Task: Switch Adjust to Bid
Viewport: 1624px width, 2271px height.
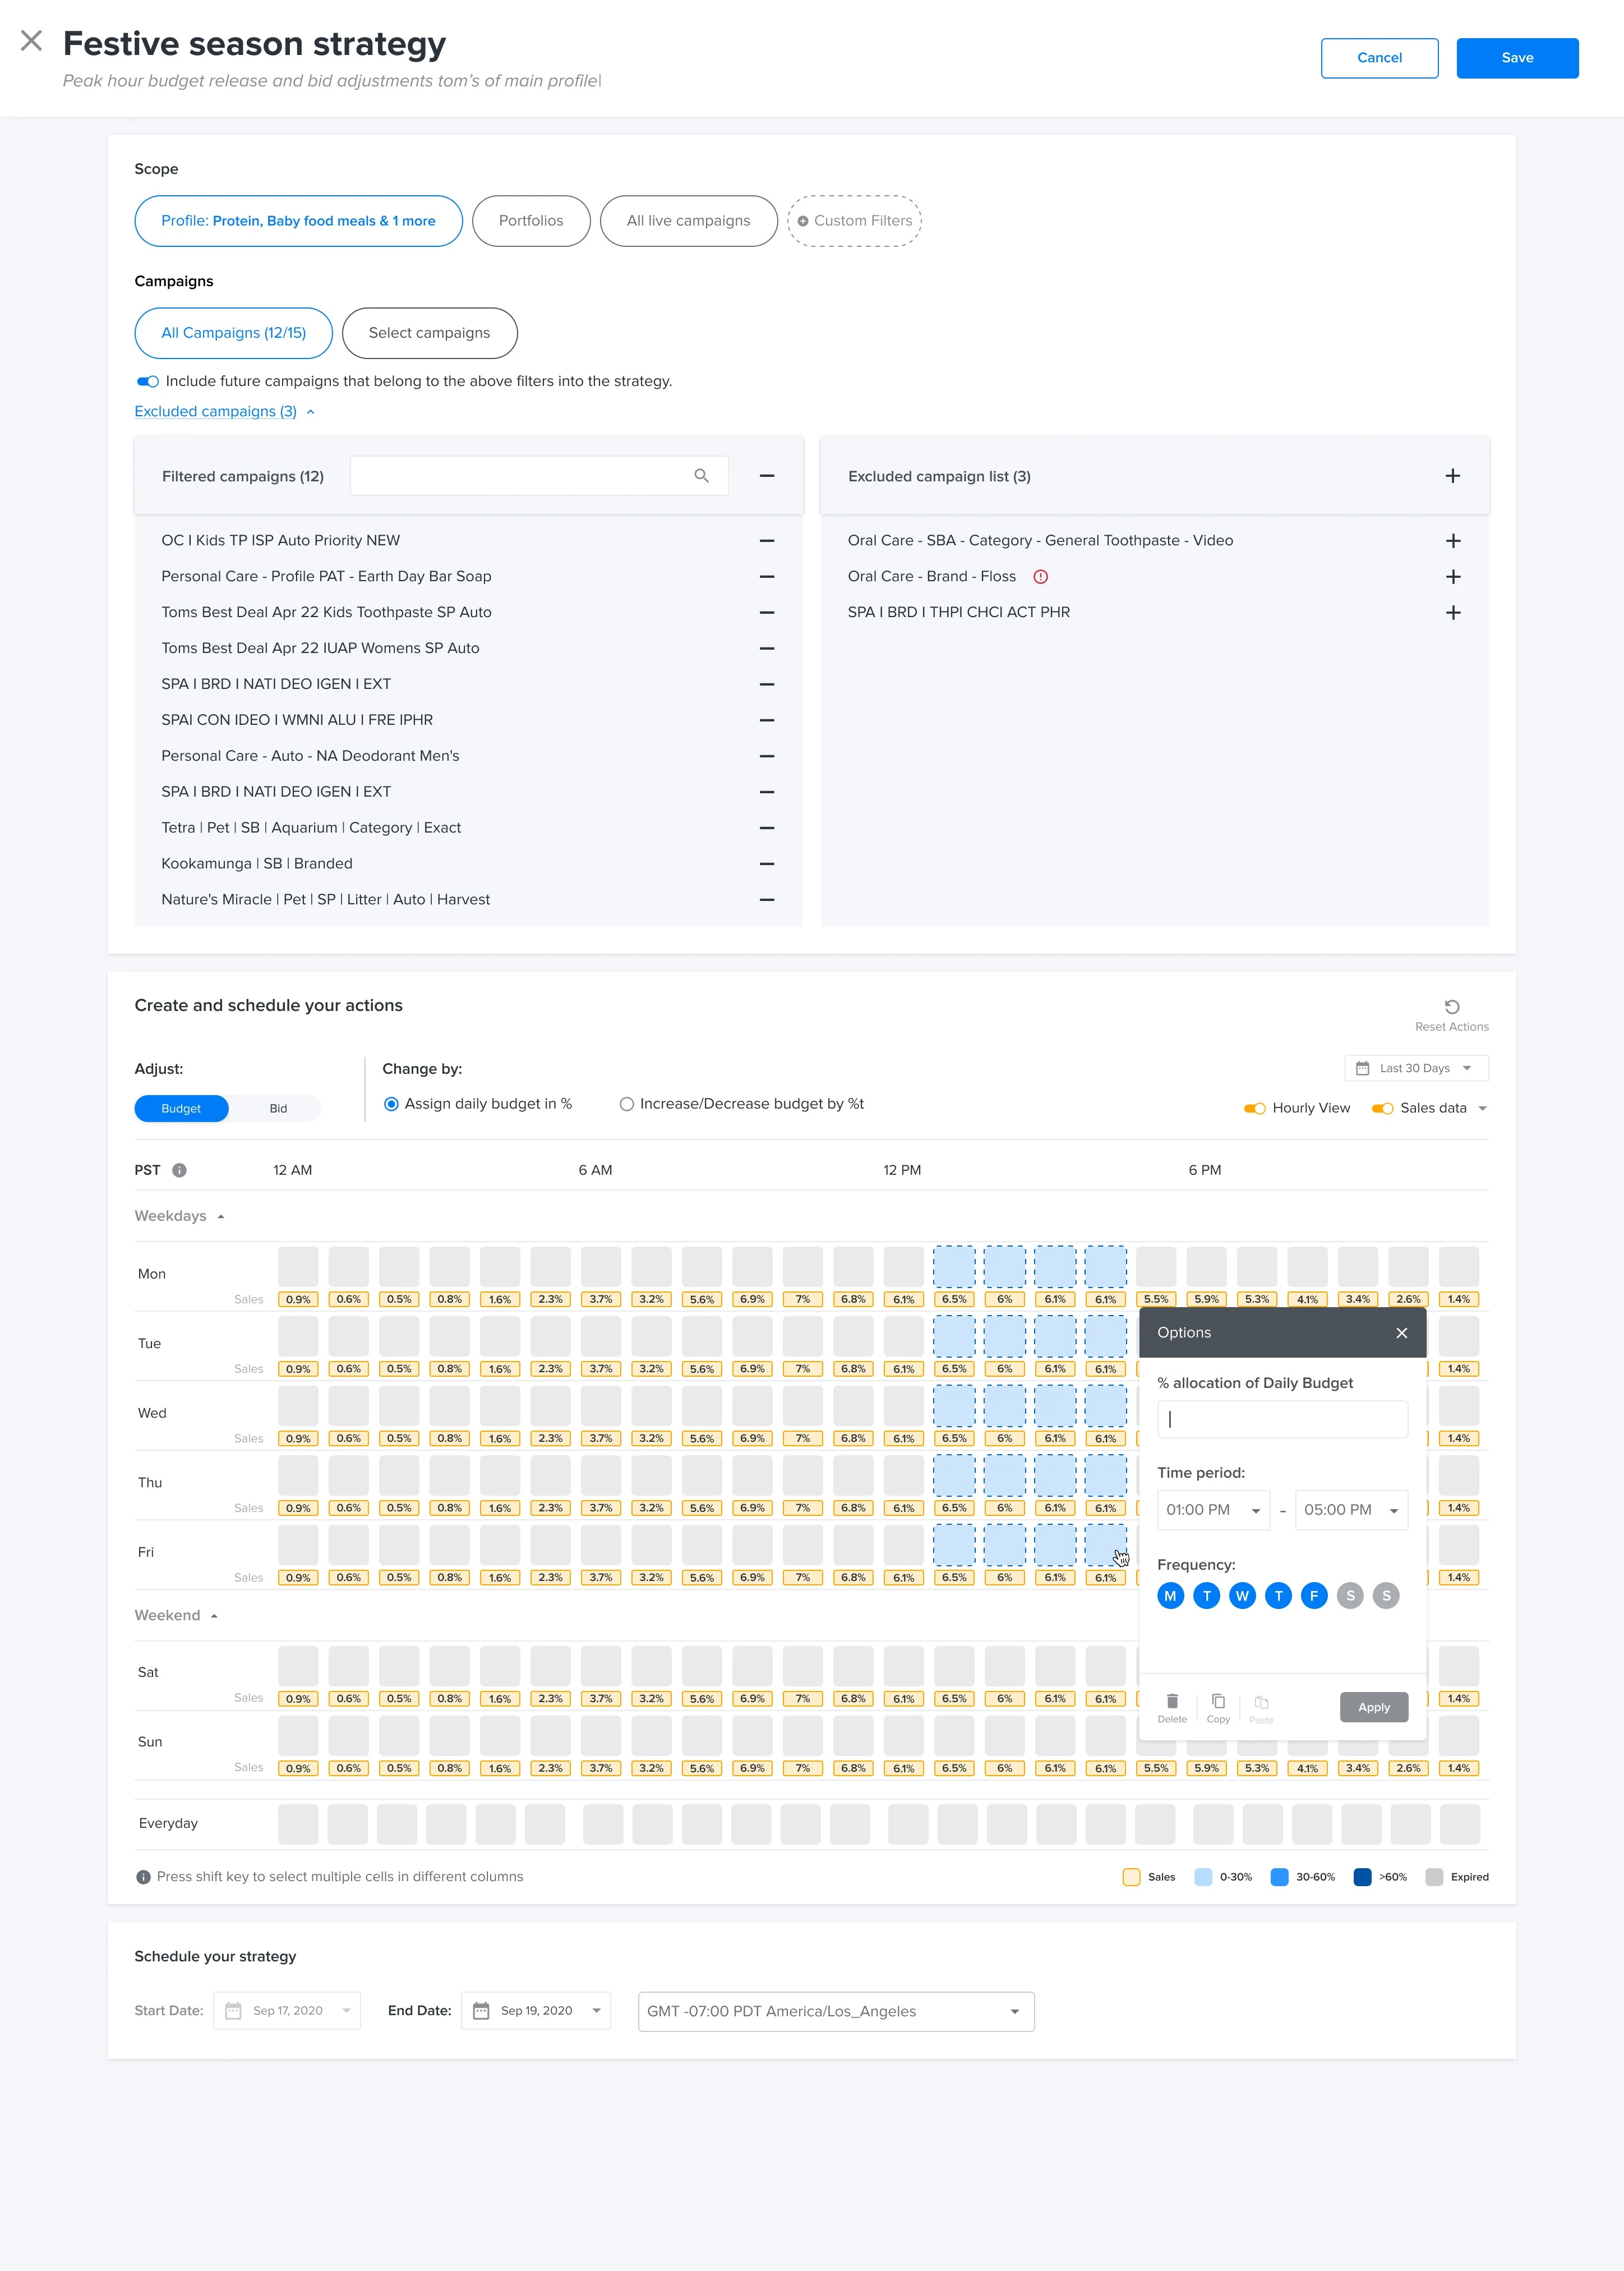Action: (278, 1109)
